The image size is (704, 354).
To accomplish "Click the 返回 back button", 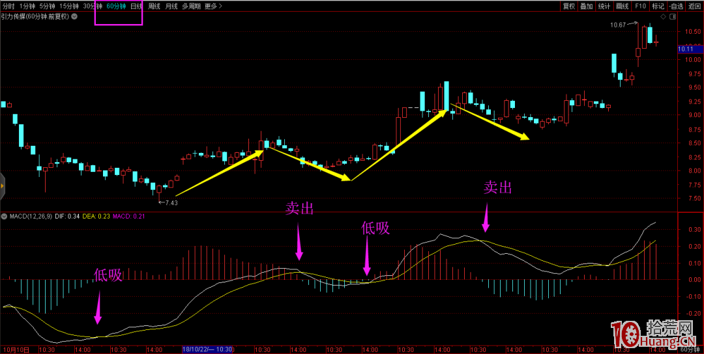I will point(694,7).
